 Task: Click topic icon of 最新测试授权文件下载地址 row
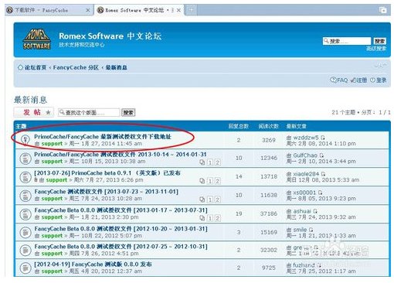click(25, 140)
